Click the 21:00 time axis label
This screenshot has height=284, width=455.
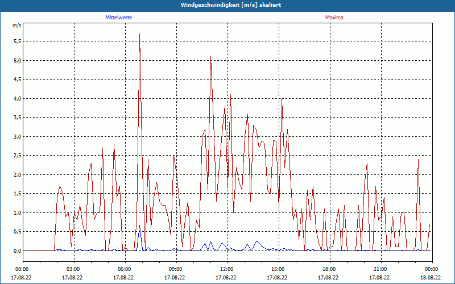click(x=381, y=269)
